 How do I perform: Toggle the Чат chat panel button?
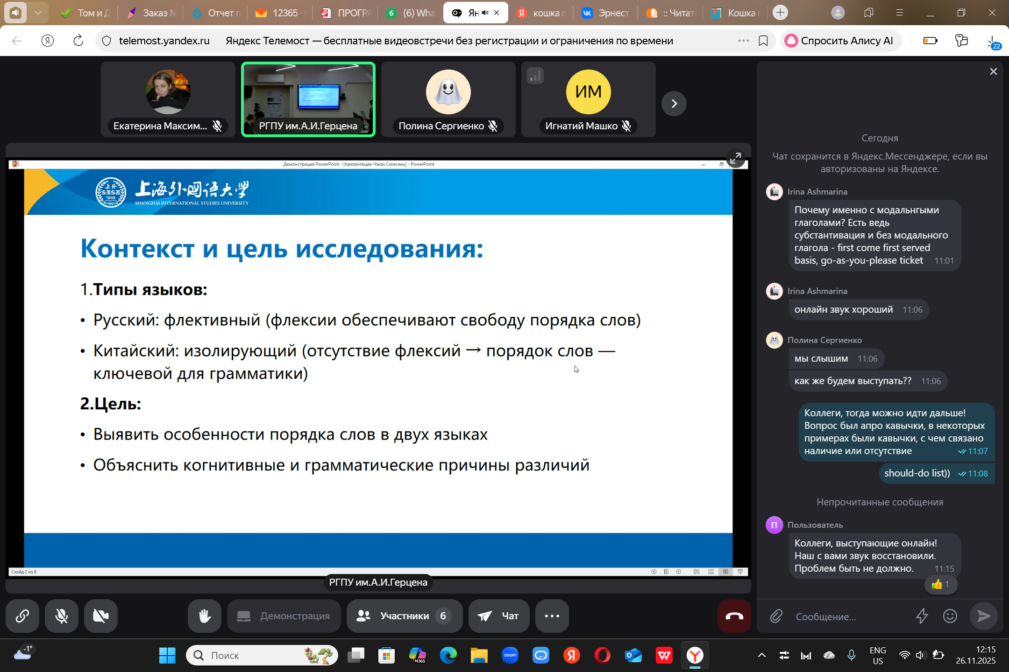pyautogui.click(x=499, y=616)
